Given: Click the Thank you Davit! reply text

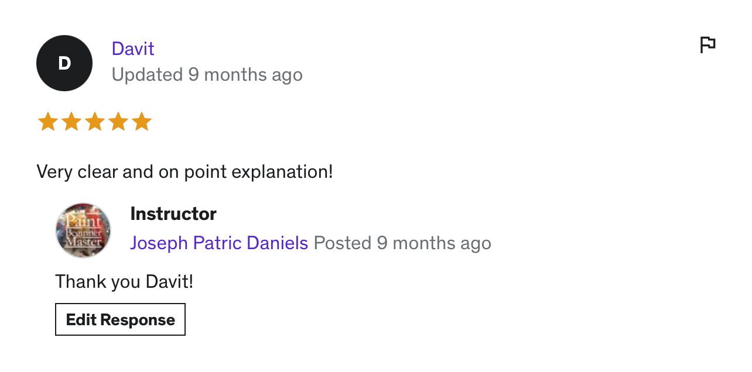Looking at the screenshot, I should (124, 282).
